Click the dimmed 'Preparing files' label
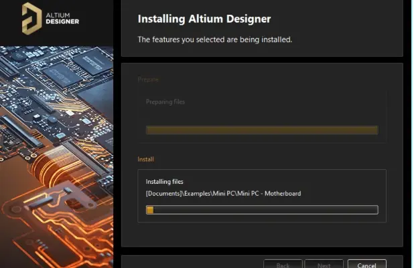This screenshot has width=414, height=268. click(x=165, y=102)
